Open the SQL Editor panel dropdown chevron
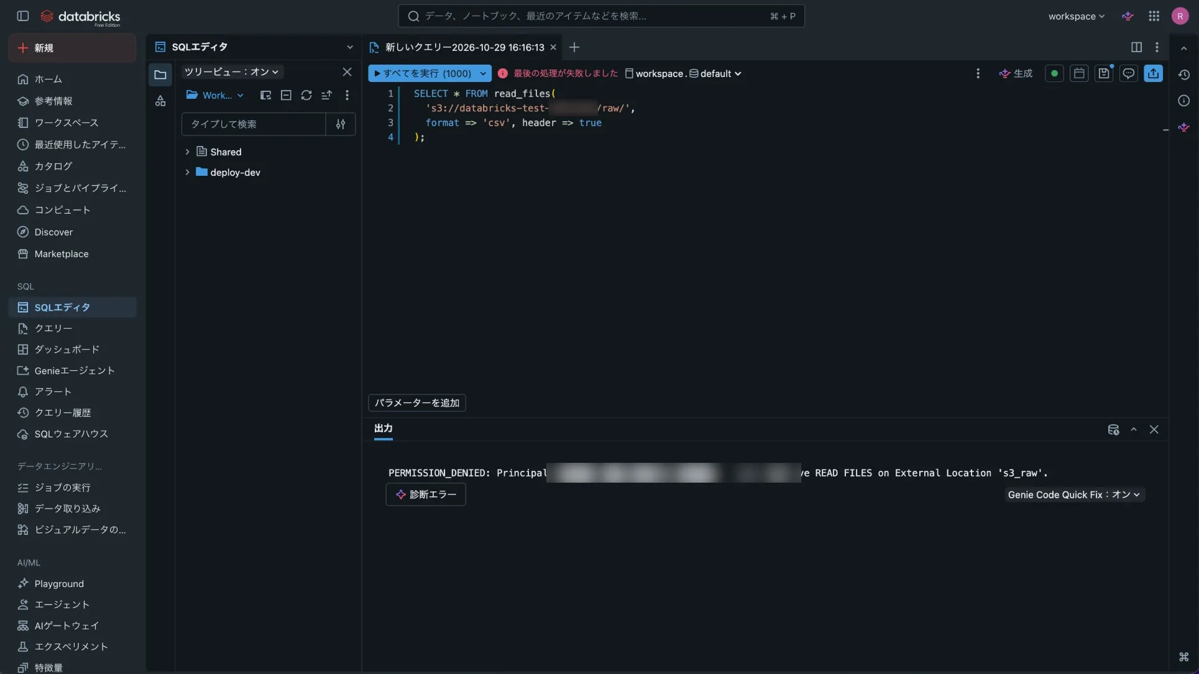Image resolution: width=1199 pixels, height=674 pixels. [349, 47]
